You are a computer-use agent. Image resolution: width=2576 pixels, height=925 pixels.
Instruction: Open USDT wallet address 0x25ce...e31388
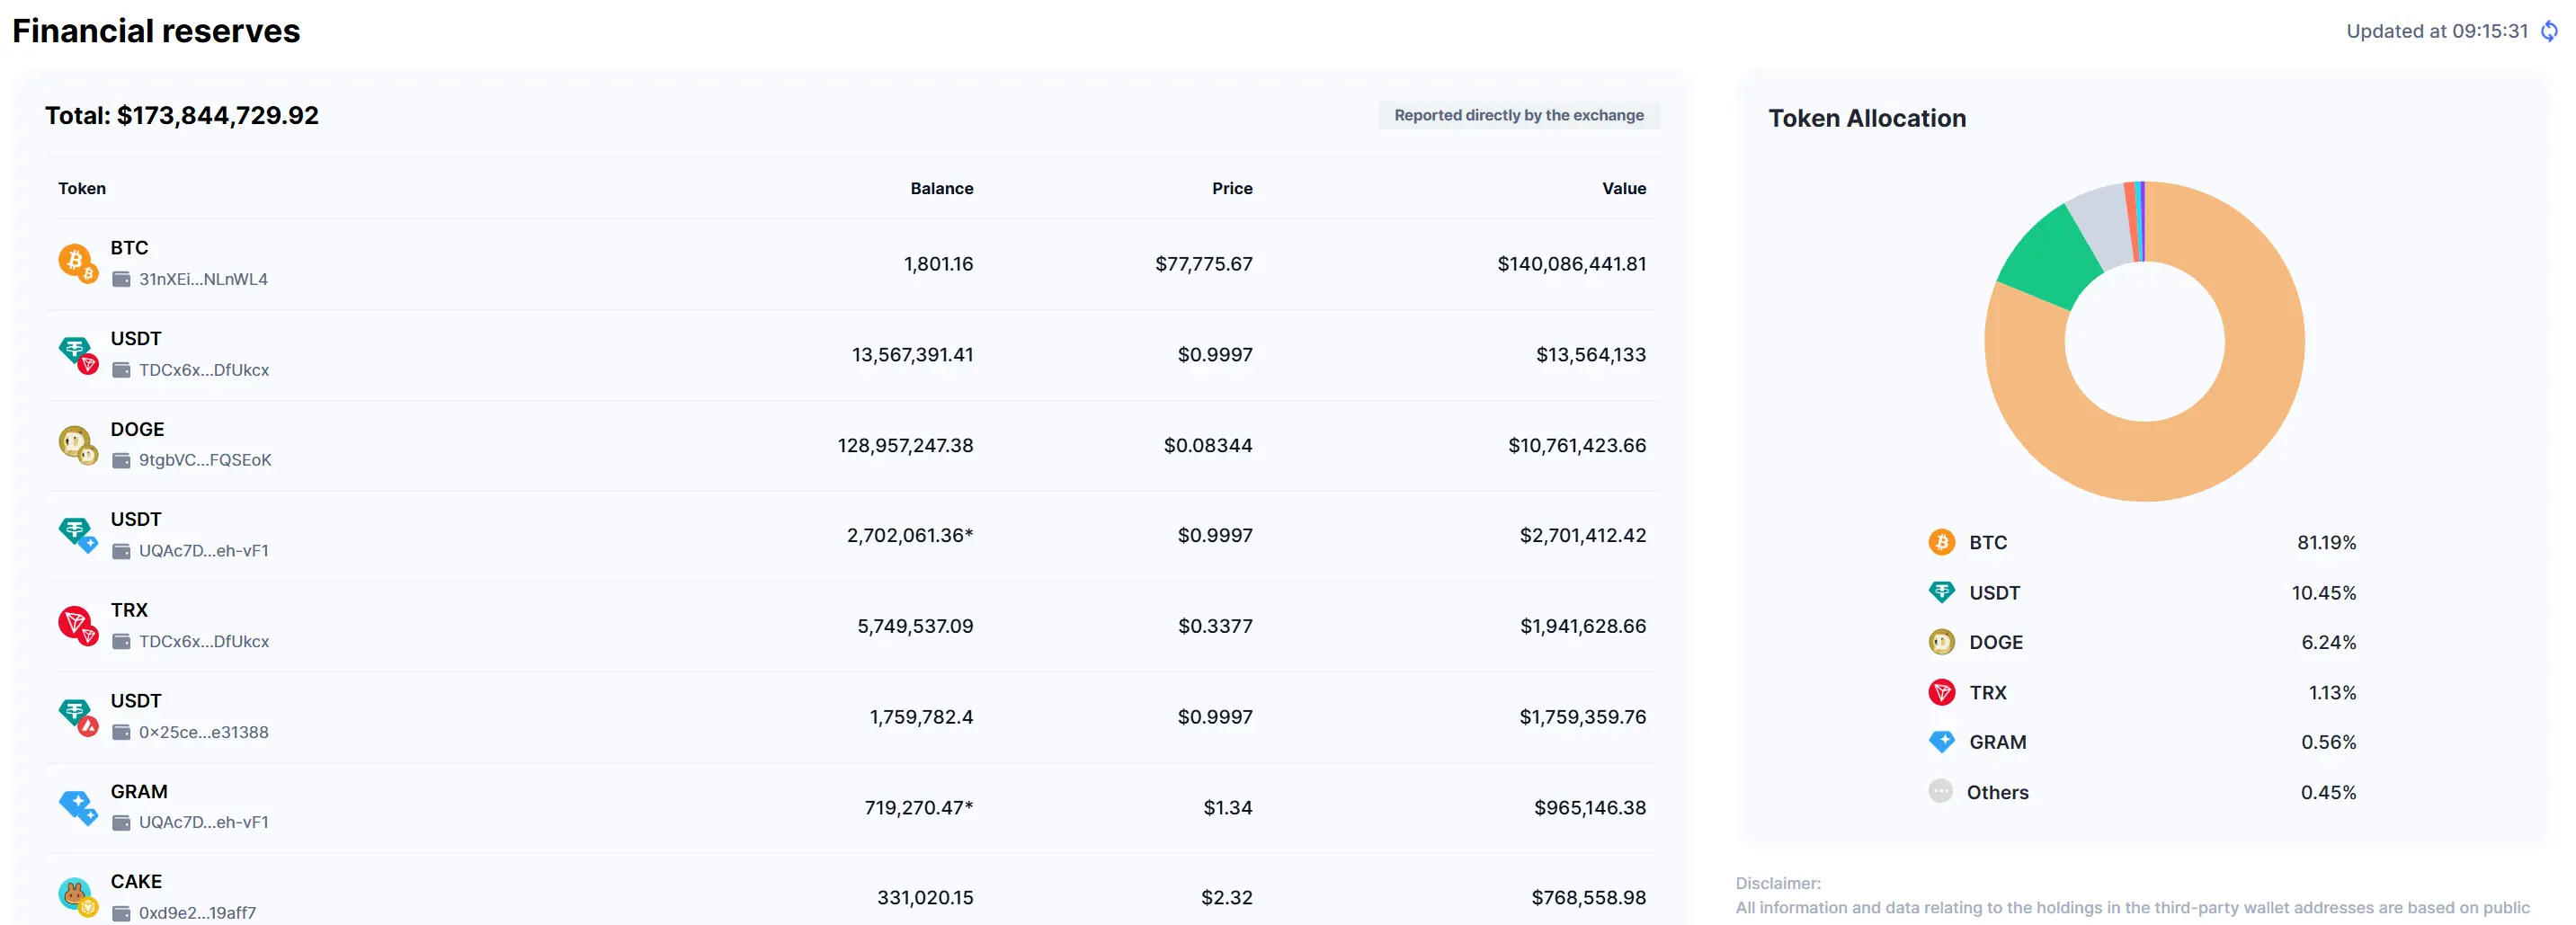(x=203, y=732)
